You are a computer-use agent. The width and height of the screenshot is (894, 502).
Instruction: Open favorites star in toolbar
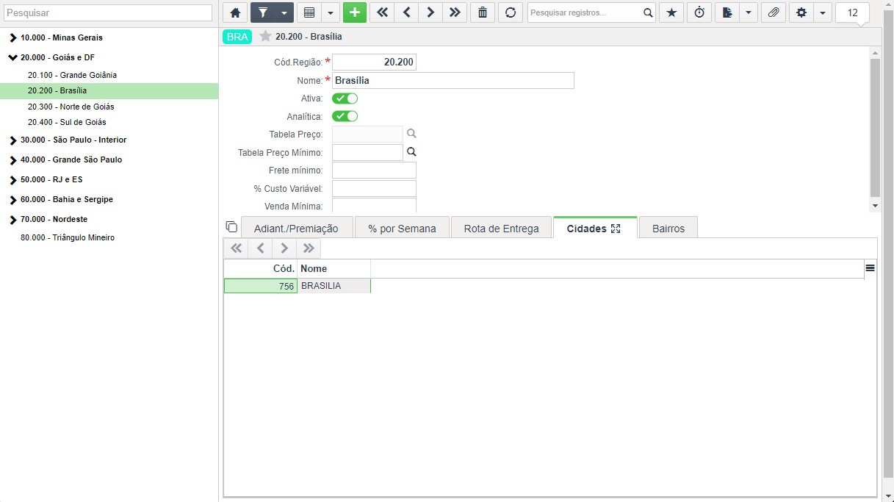(x=671, y=12)
